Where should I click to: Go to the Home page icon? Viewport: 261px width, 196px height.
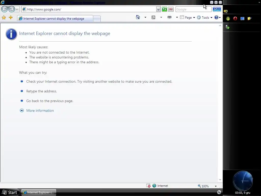tap(138, 17)
